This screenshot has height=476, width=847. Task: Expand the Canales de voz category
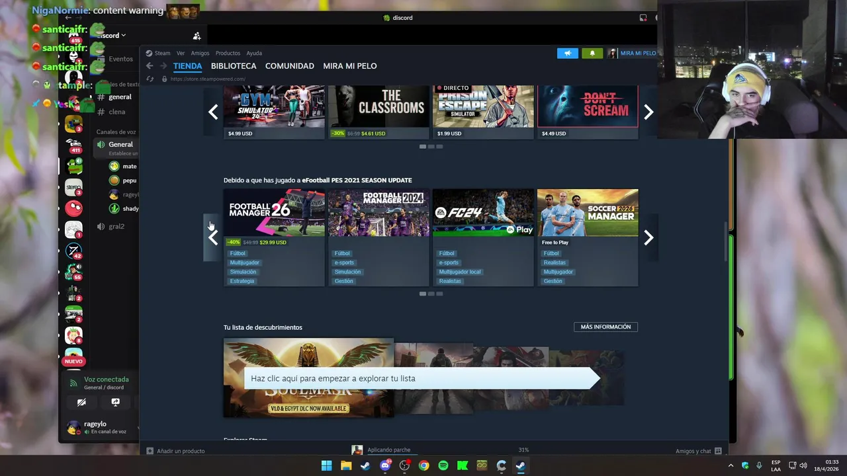pyautogui.click(x=116, y=132)
